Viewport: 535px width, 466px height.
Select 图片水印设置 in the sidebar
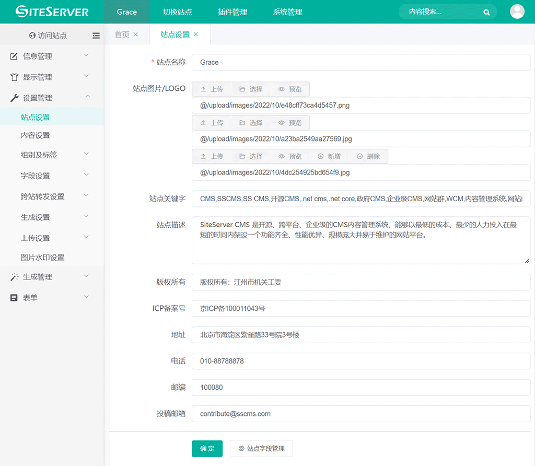43,258
